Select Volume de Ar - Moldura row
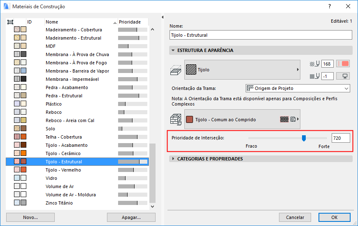Viewport: 358px width, 226px height. (x=77, y=194)
